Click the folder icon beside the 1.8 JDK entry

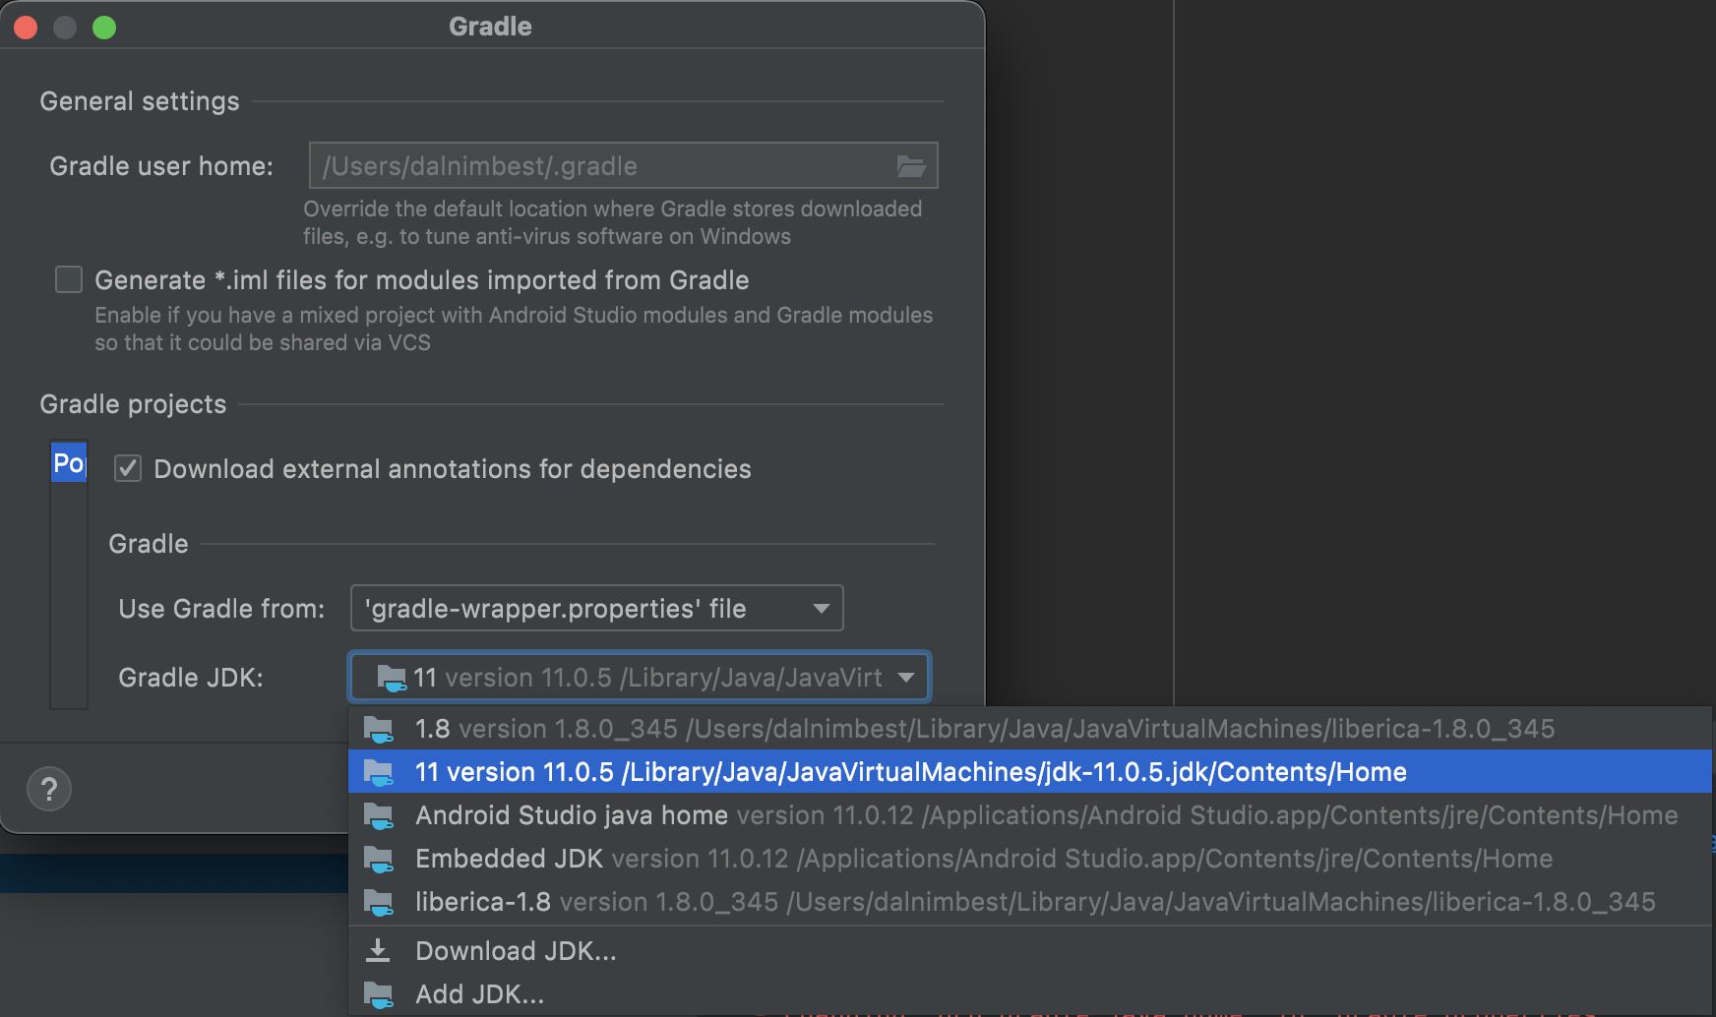coord(379,730)
